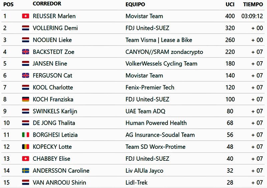Open rider profile for NOOIJEN Lieke

52,40
